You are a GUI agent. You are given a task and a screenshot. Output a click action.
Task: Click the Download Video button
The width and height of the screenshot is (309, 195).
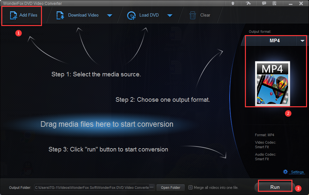pyautogui.click(x=77, y=15)
